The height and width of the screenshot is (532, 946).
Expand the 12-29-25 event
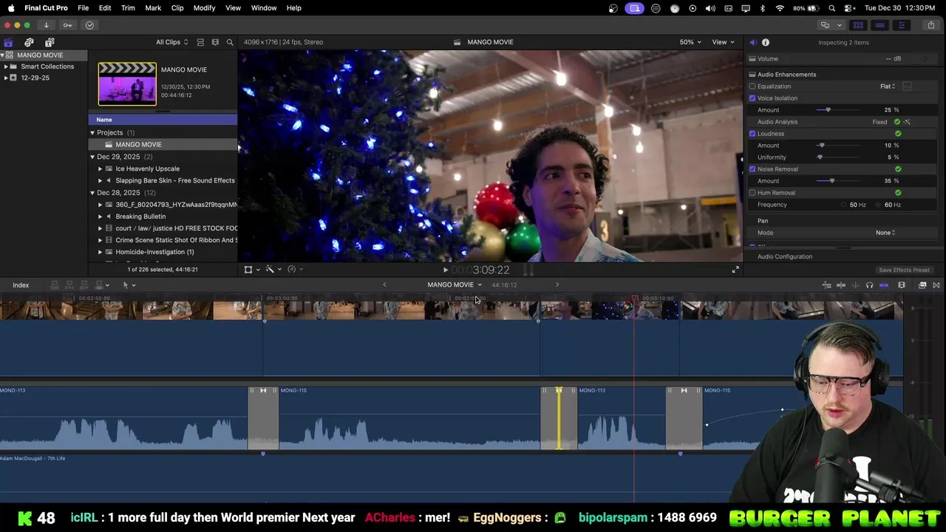(x=6, y=78)
